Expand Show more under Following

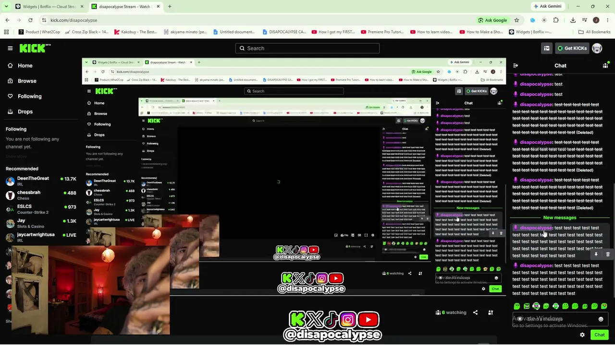coord(16,157)
